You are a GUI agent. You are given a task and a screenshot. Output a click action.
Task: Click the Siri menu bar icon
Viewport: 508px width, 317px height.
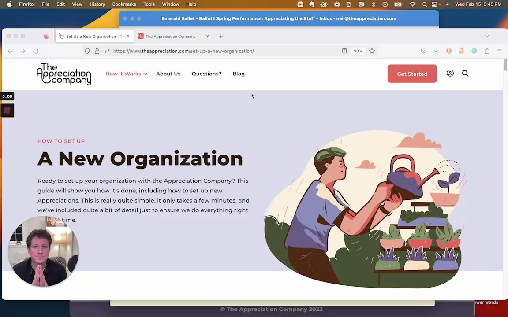point(447,4)
